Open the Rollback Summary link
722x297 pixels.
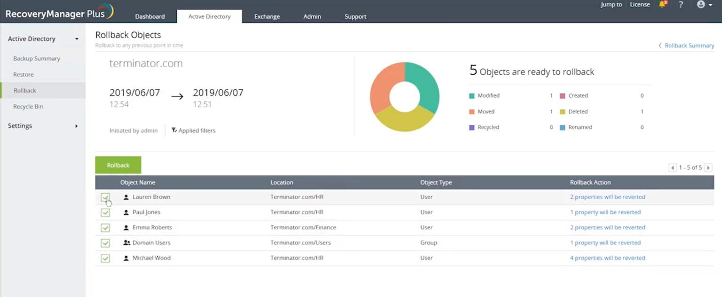click(689, 46)
